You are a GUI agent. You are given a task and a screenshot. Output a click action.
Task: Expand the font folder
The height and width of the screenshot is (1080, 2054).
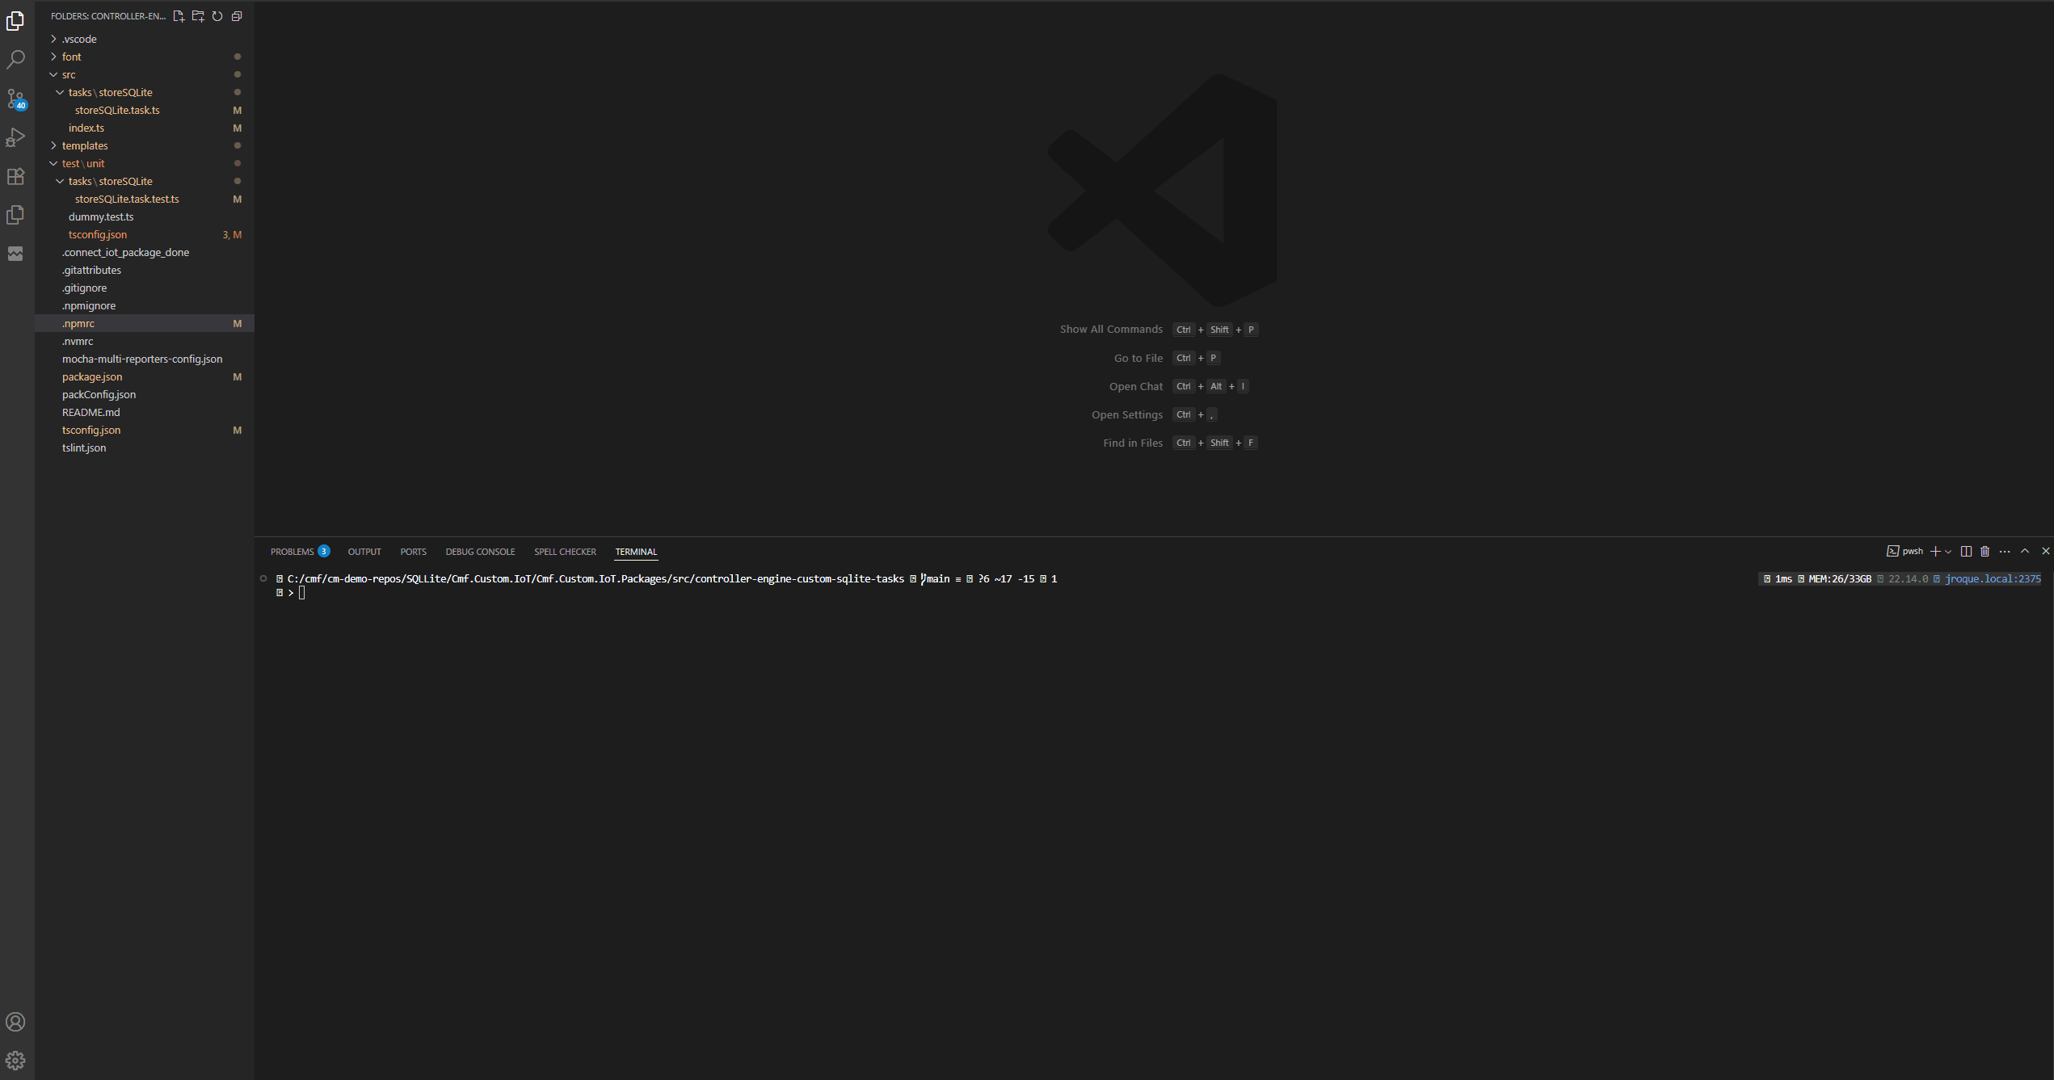point(145,57)
